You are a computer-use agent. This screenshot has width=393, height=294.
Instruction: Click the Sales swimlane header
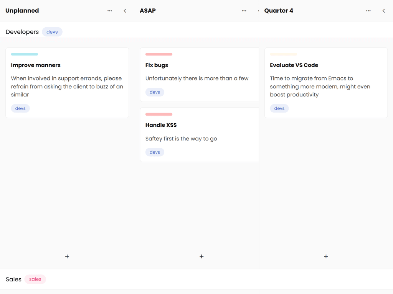[14, 279]
